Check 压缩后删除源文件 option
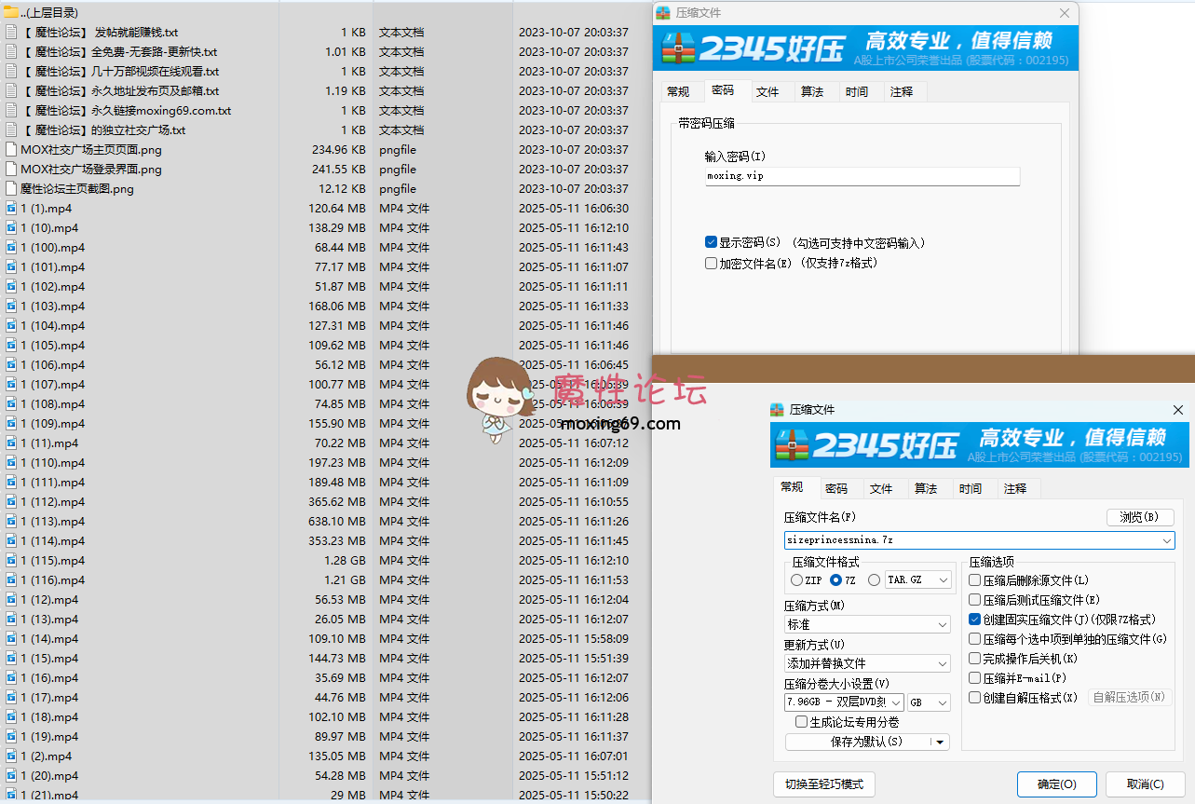 (975, 580)
